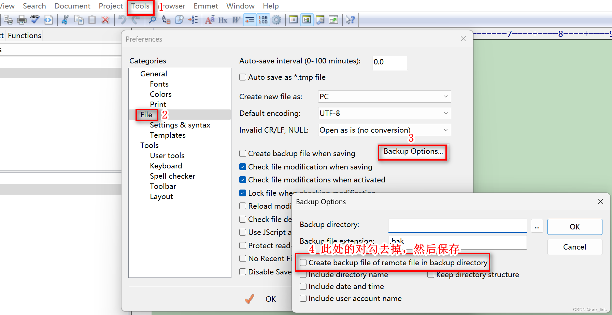612x315 pixels.
Task: Click the Redo arrow icon
Action: coord(136,20)
